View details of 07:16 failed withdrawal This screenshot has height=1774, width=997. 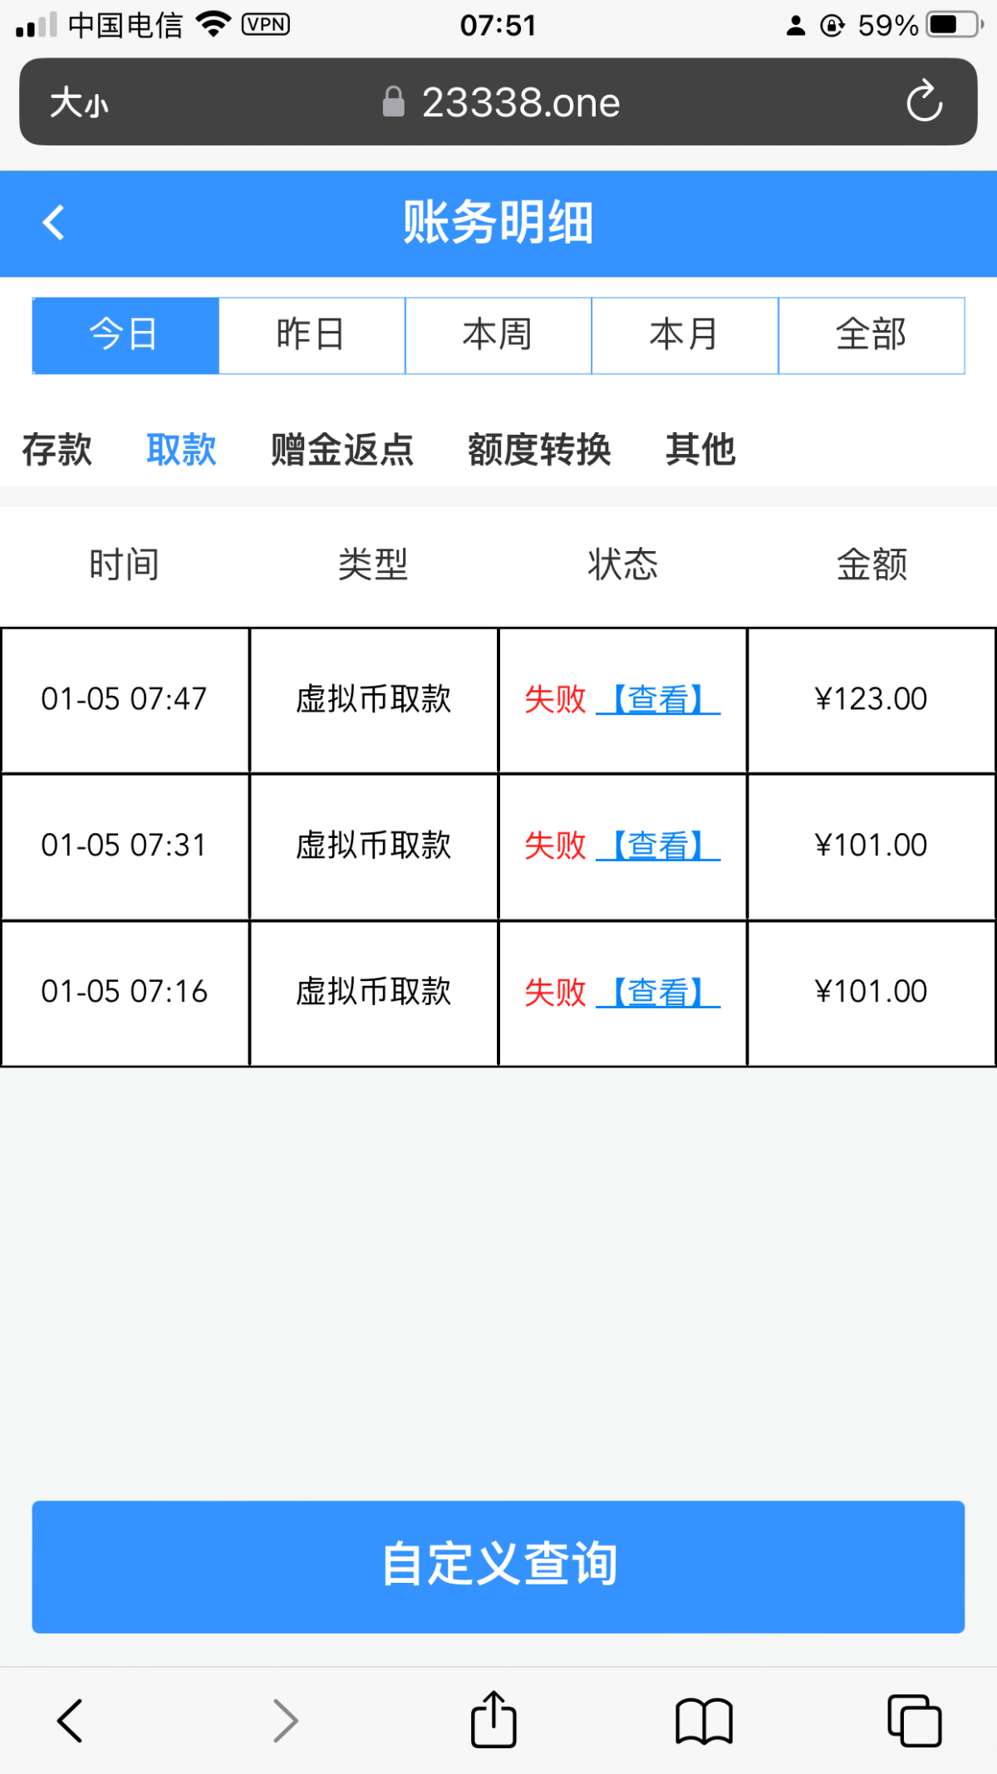coord(658,992)
